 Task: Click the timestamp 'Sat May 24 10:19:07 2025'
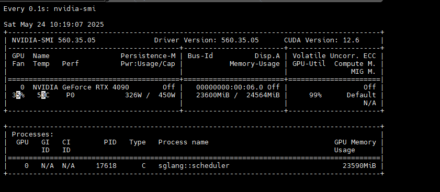click(53, 25)
